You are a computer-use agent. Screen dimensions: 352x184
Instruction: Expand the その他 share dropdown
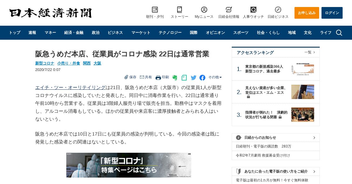(x=215, y=77)
